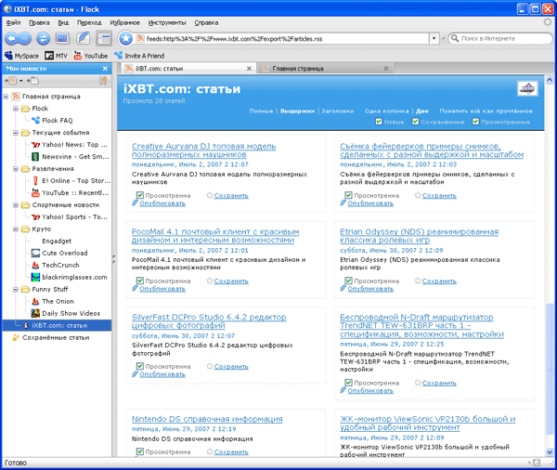
Task: Toggle the news sidebar toolbar icon
Action: (104, 38)
